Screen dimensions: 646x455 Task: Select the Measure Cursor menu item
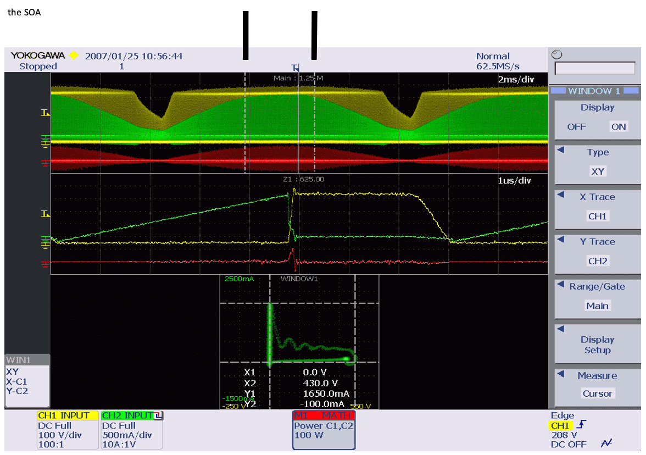tap(597, 393)
